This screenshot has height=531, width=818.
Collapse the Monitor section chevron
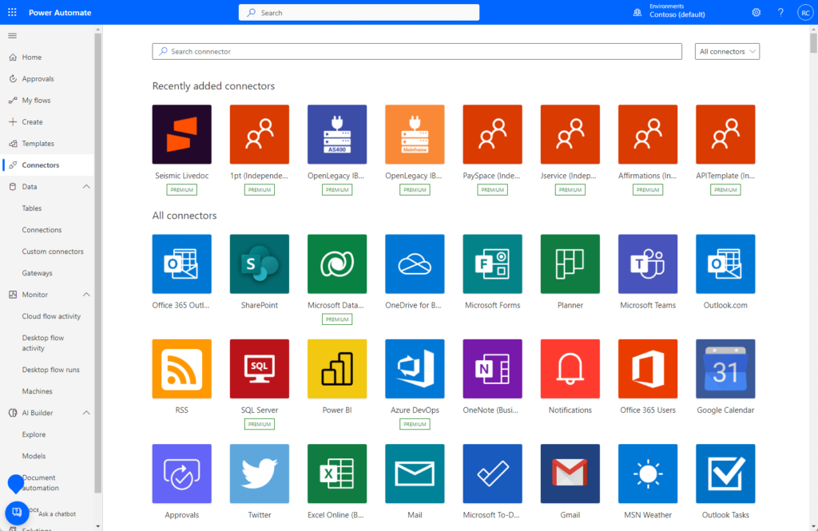click(86, 294)
